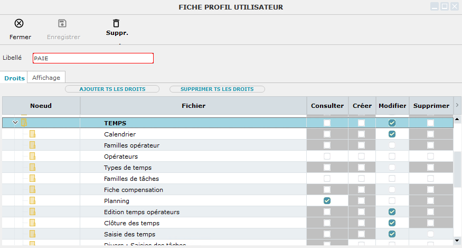Image resolution: width=462 pixels, height=248 pixels.
Task: Click the Enregistrer floppy disk icon
Action: click(x=62, y=23)
